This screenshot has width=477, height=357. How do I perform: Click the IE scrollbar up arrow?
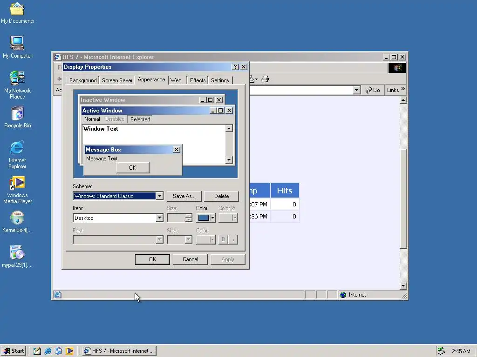(x=403, y=100)
